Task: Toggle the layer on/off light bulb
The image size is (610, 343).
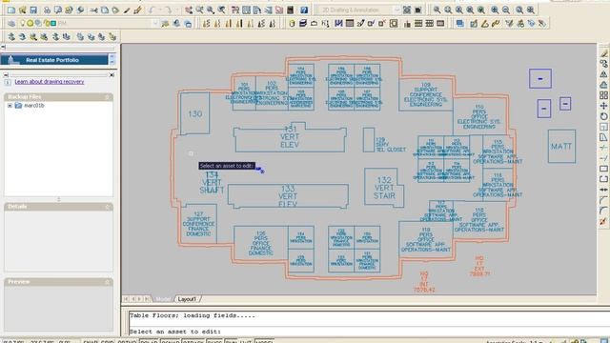Action: pos(23,23)
